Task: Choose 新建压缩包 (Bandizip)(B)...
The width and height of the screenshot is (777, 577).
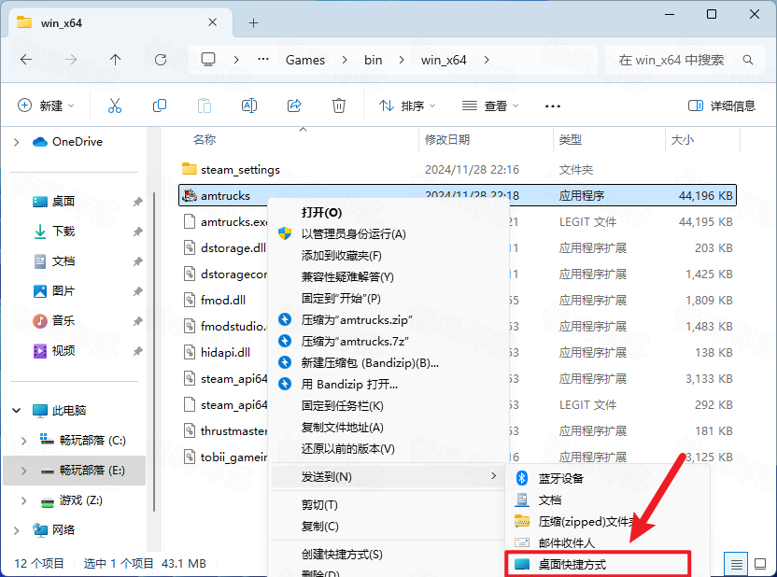Action: click(388, 363)
